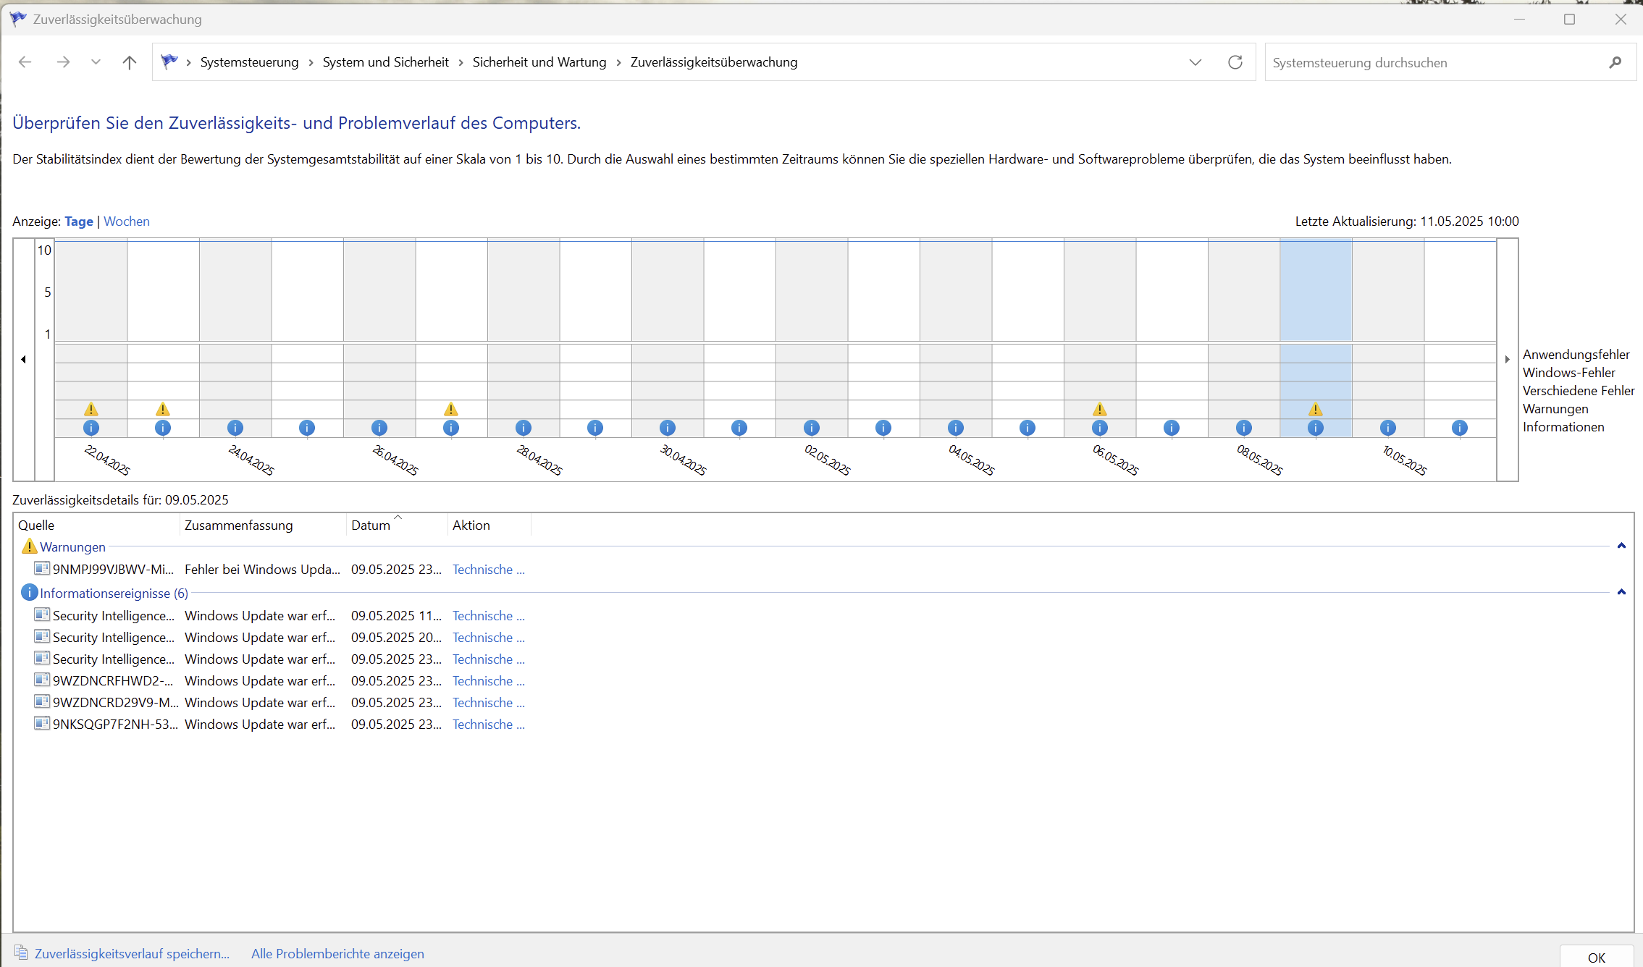Click the back navigation arrow
Viewport: 1643px width, 967px height.
(x=25, y=62)
